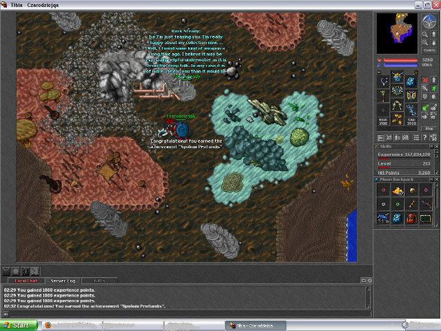Zoom in the minimap with plus magnifier
Viewport: 441px width, 331px height.
point(425,43)
